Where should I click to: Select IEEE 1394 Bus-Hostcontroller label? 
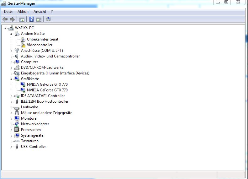pos(45,101)
